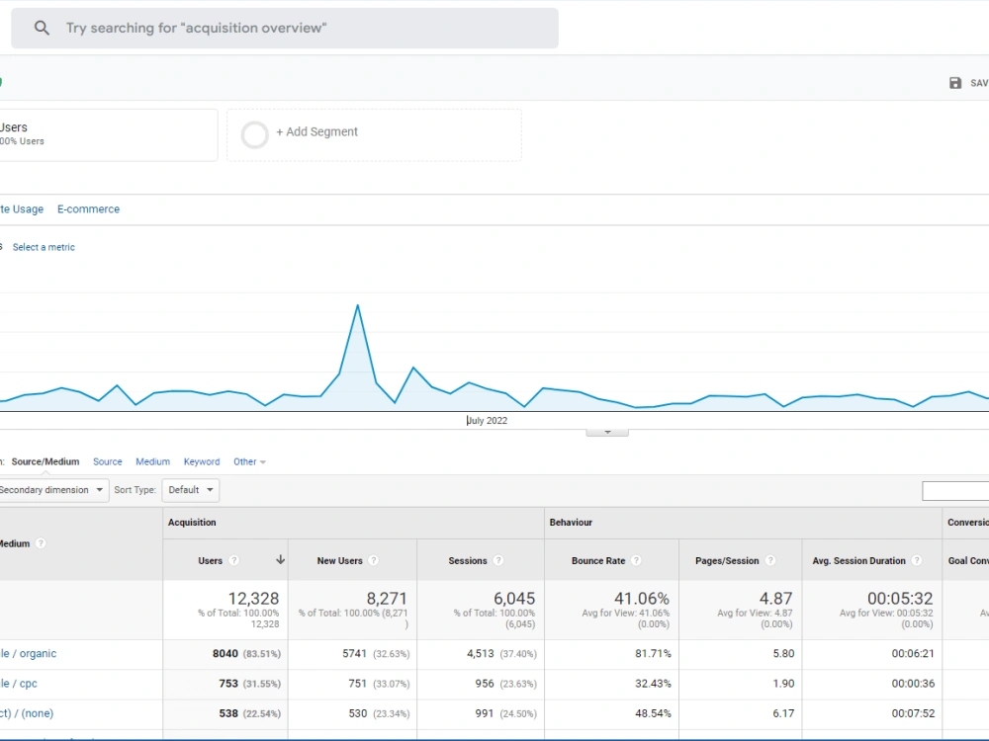This screenshot has width=989, height=741.
Task: Open the google / cpc row link
Action: tap(19, 683)
